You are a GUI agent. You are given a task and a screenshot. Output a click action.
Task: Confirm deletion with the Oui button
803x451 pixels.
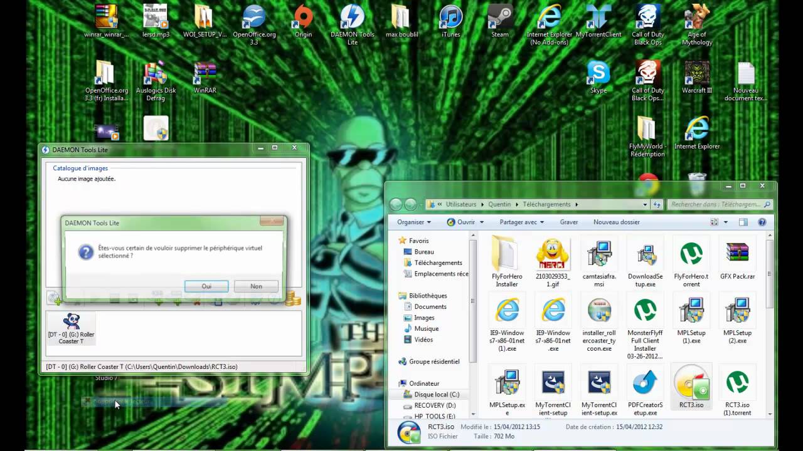206,286
